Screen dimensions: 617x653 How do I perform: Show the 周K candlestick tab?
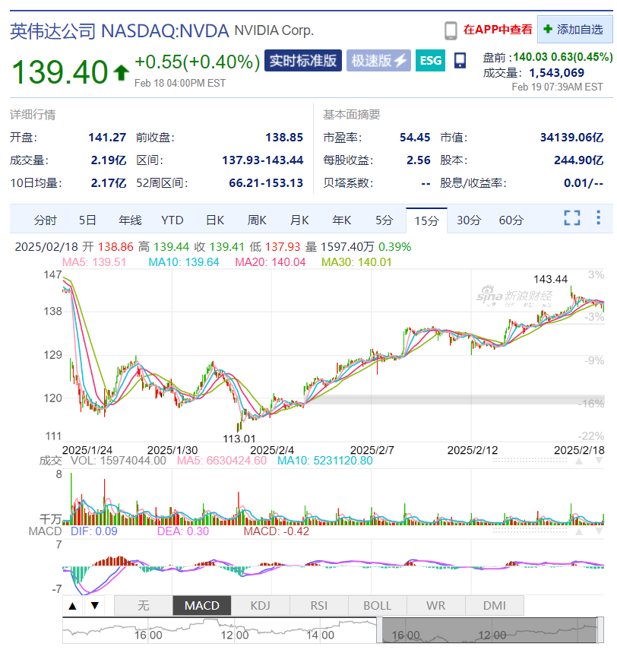pos(257,220)
